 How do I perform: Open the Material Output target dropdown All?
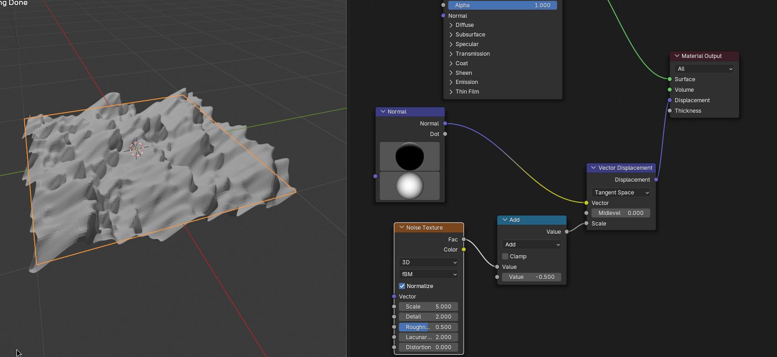(x=704, y=69)
